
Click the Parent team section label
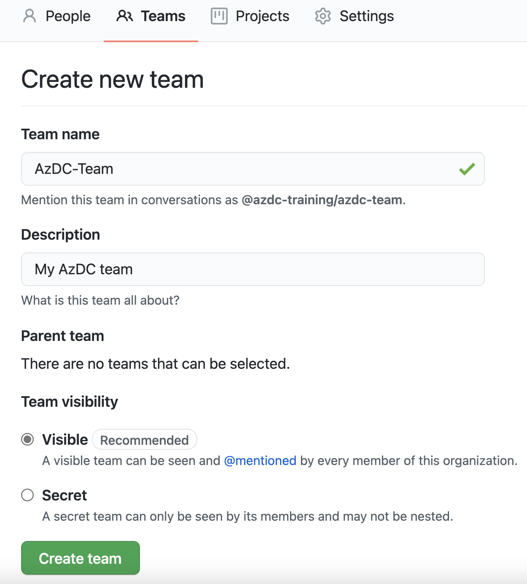click(x=62, y=336)
